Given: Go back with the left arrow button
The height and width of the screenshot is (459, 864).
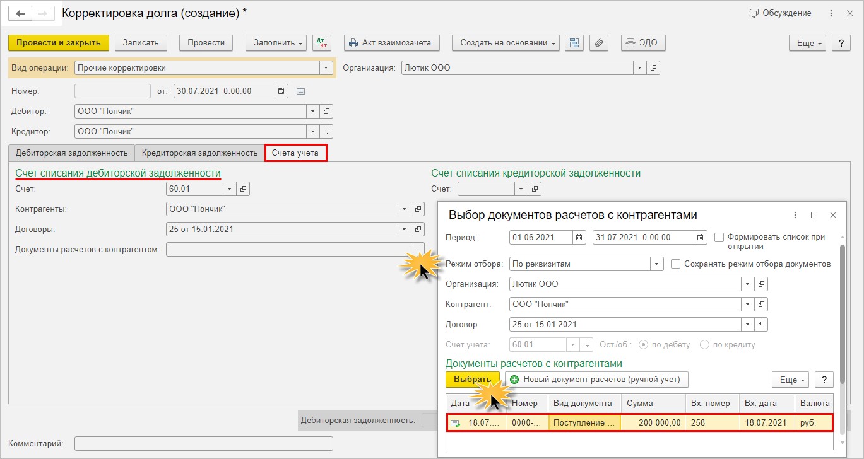Looking at the screenshot, I should [20, 13].
